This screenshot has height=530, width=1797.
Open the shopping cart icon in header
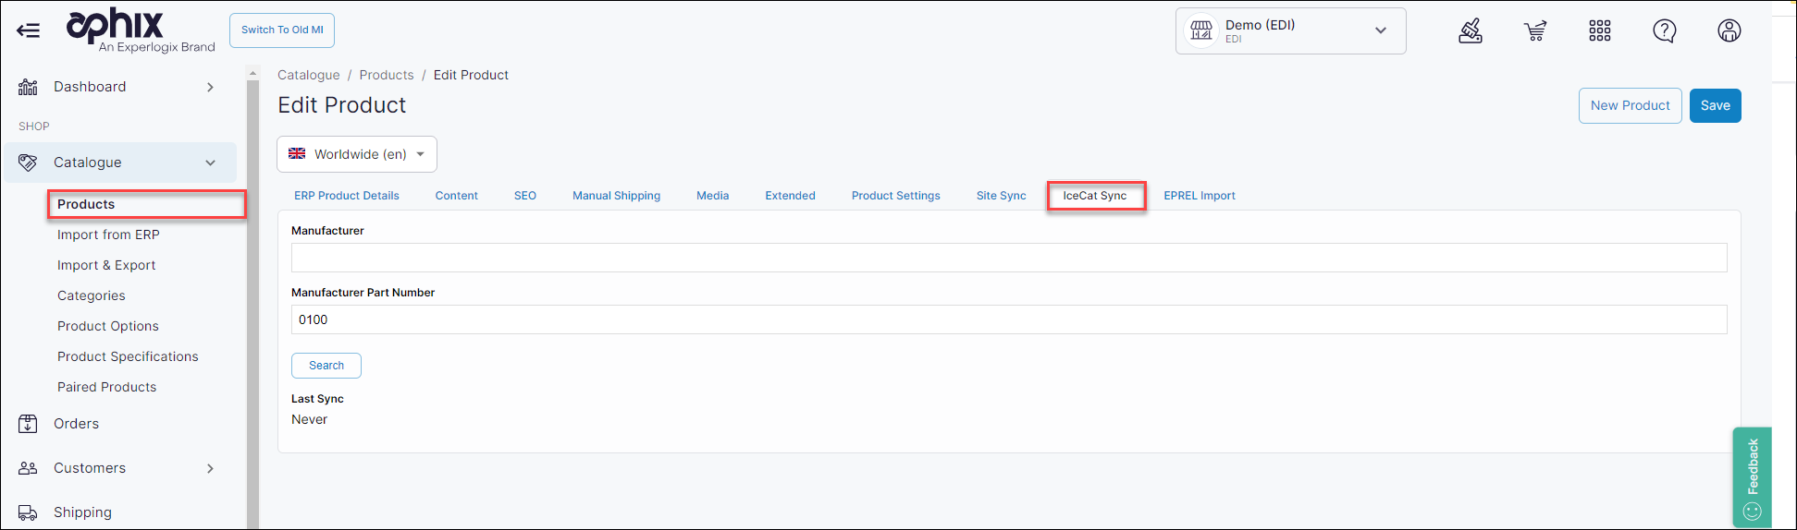(x=1535, y=31)
